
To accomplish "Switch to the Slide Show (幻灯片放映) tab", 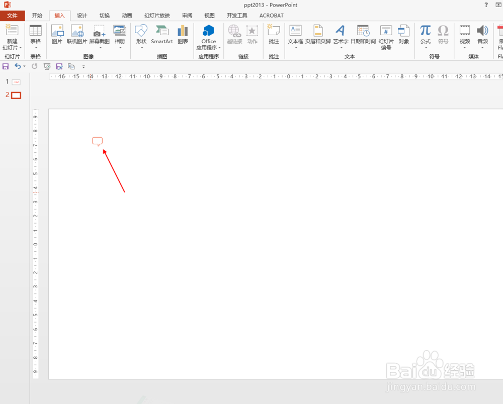I will (157, 16).
